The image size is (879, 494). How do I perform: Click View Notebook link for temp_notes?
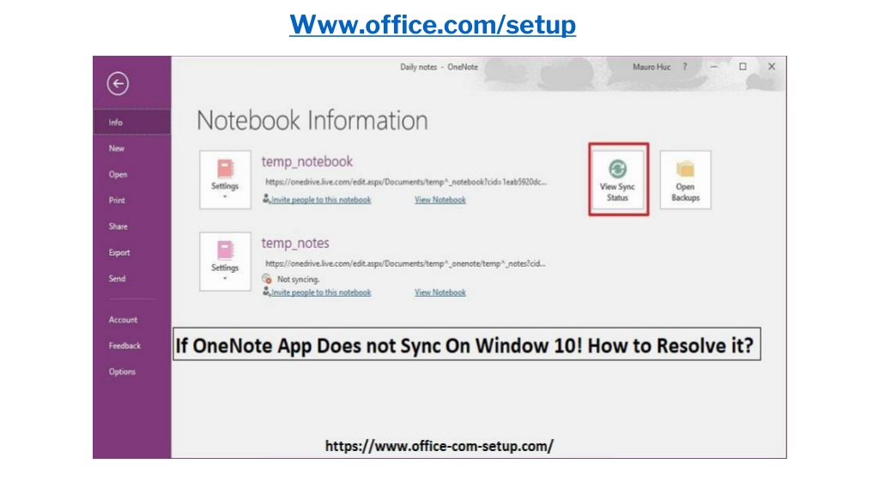pyautogui.click(x=440, y=292)
